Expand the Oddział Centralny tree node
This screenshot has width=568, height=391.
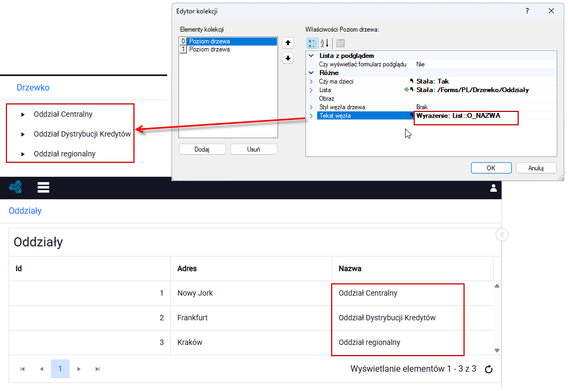[x=23, y=115]
